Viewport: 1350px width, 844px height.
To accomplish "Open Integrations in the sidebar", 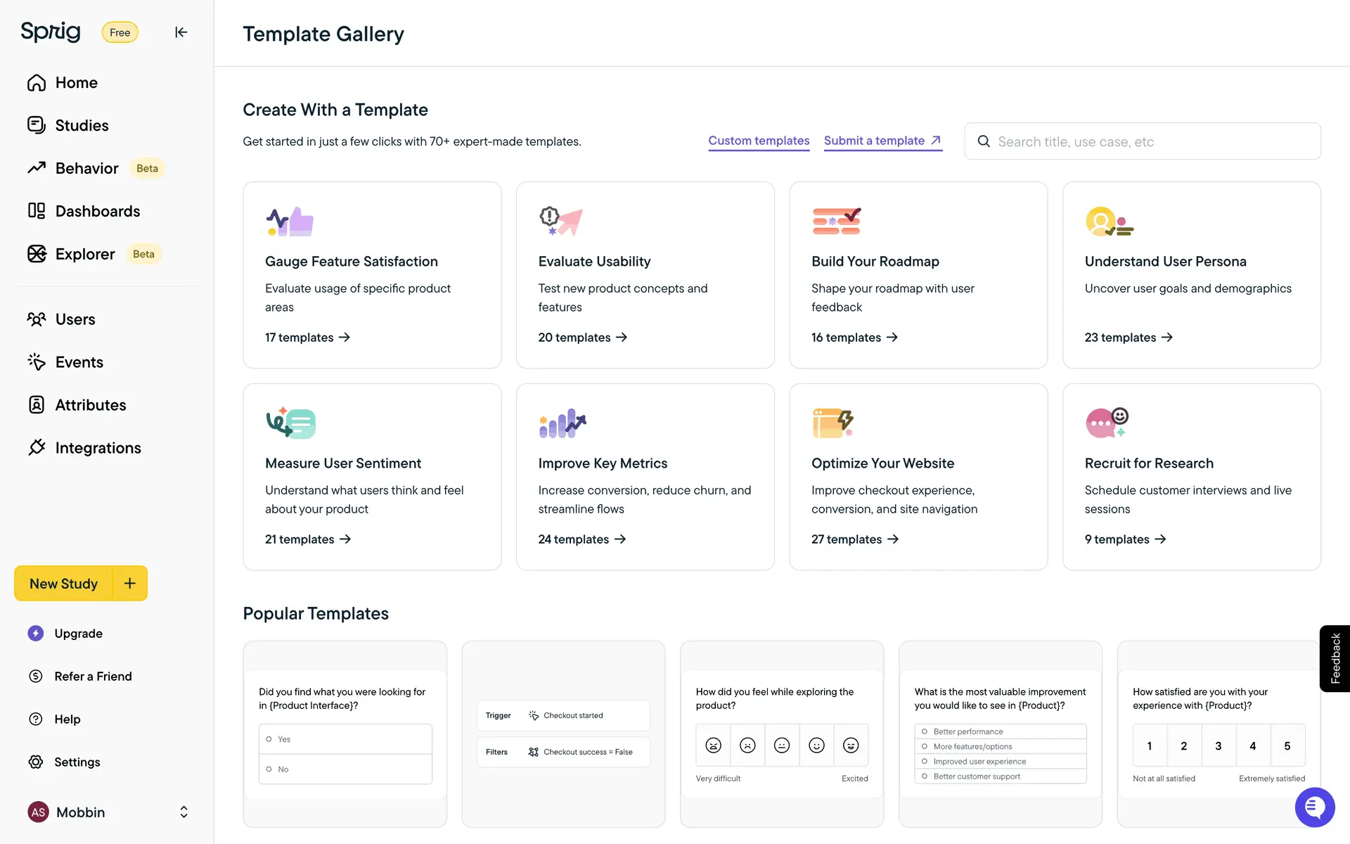I will [x=98, y=448].
